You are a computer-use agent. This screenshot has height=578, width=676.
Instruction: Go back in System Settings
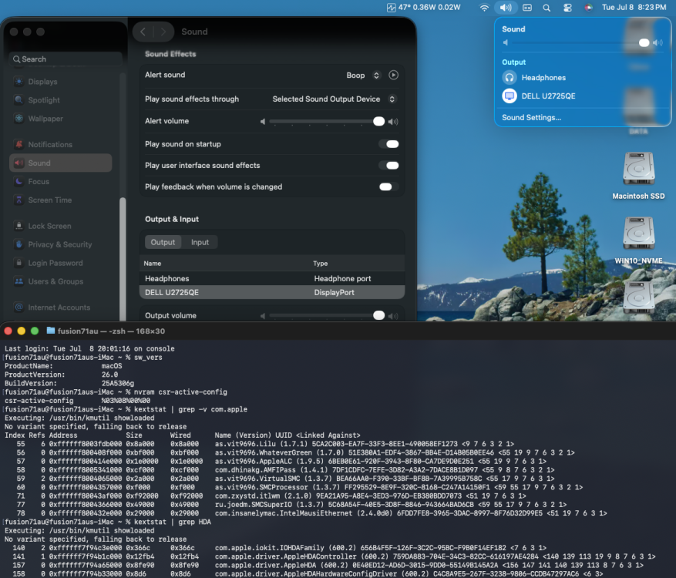coord(143,32)
